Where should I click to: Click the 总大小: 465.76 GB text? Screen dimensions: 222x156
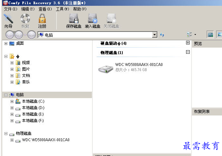point(131,70)
